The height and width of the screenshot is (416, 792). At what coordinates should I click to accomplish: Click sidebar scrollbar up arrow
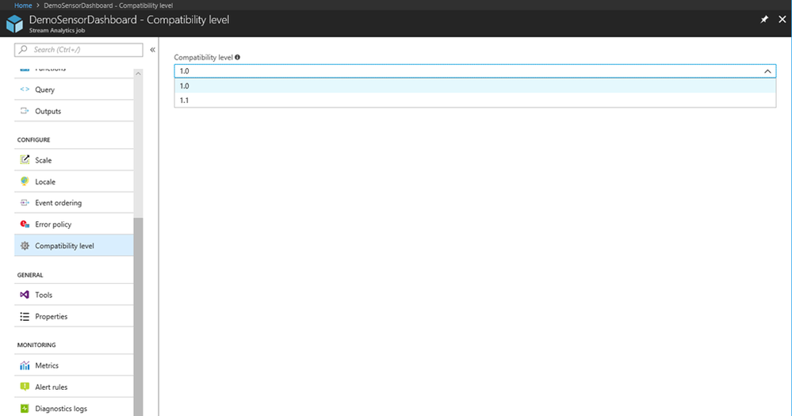pos(138,74)
